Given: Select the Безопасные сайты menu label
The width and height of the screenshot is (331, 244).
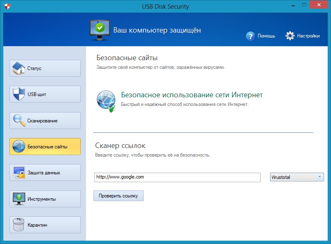Looking at the screenshot, I should (47, 147).
